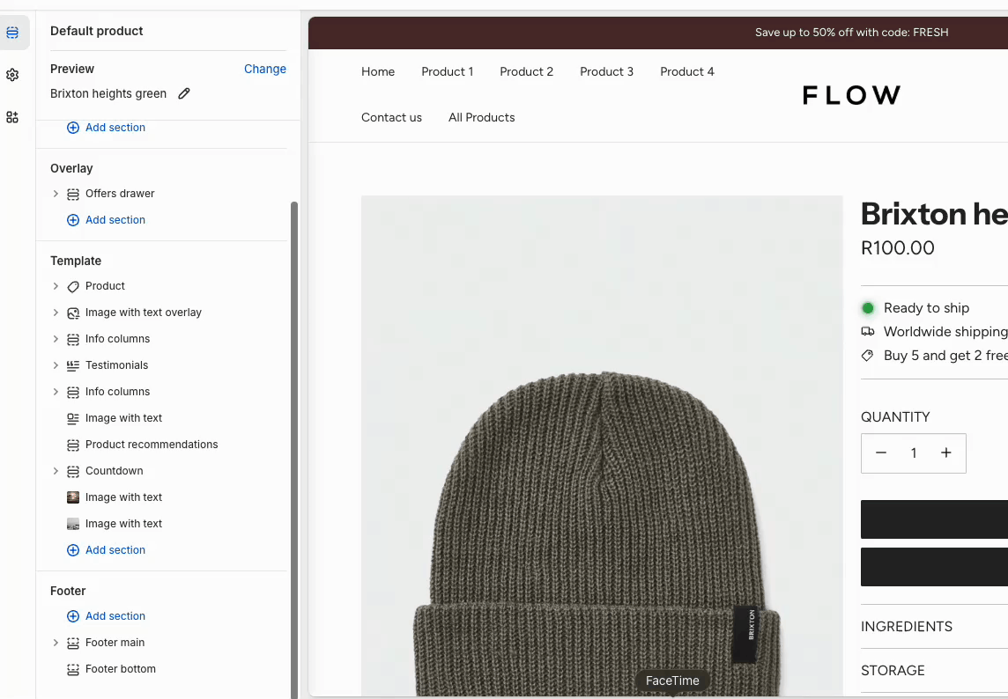Decrease quantity with minus button
1008x699 pixels.
click(881, 453)
